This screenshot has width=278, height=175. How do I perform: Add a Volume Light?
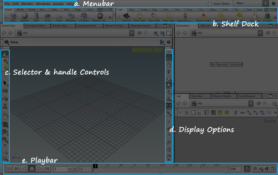(x=203, y=17)
